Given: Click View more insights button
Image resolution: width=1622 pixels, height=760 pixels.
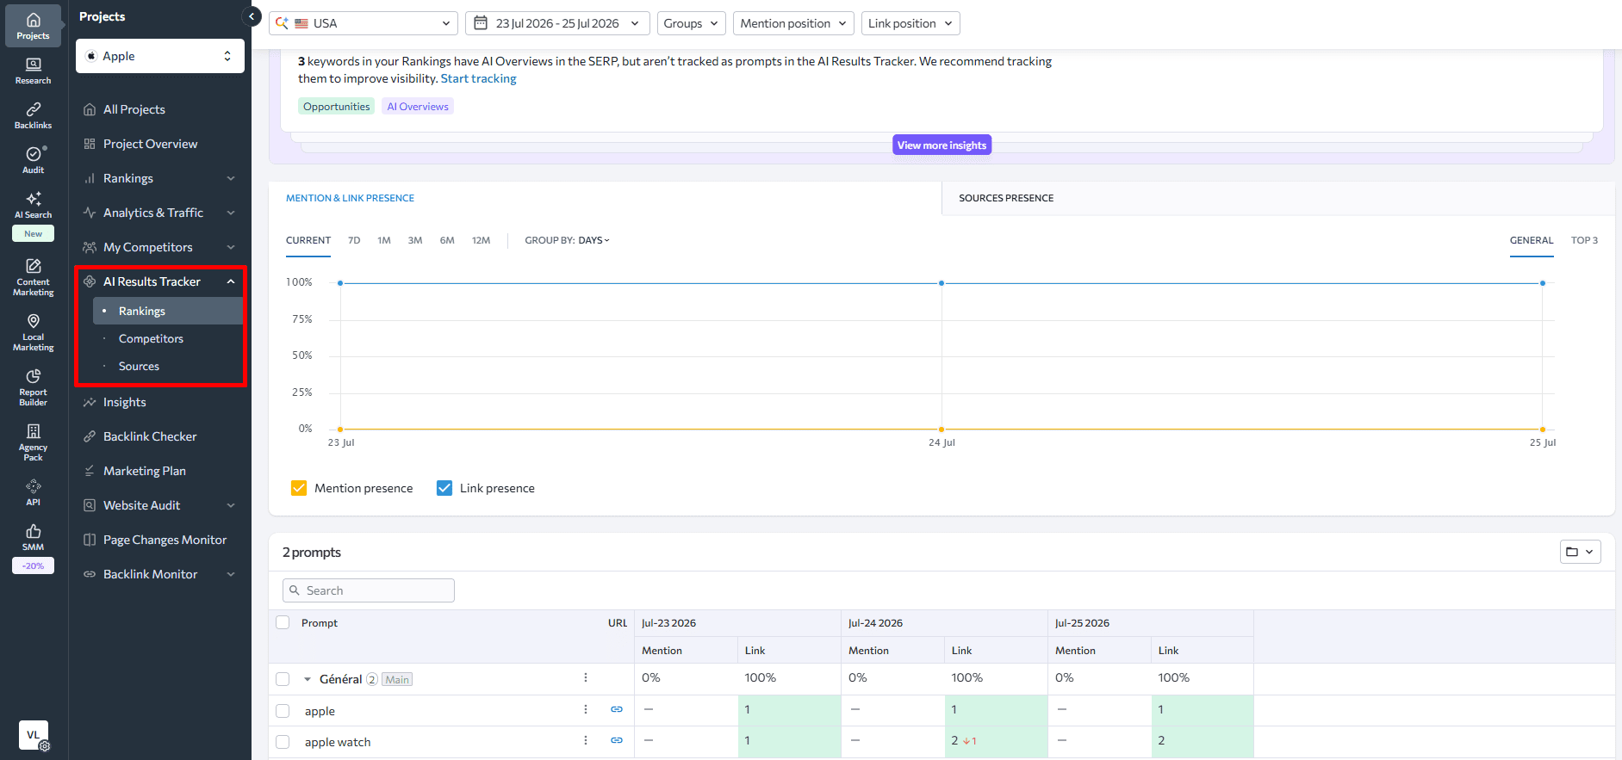Looking at the screenshot, I should tap(942, 145).
